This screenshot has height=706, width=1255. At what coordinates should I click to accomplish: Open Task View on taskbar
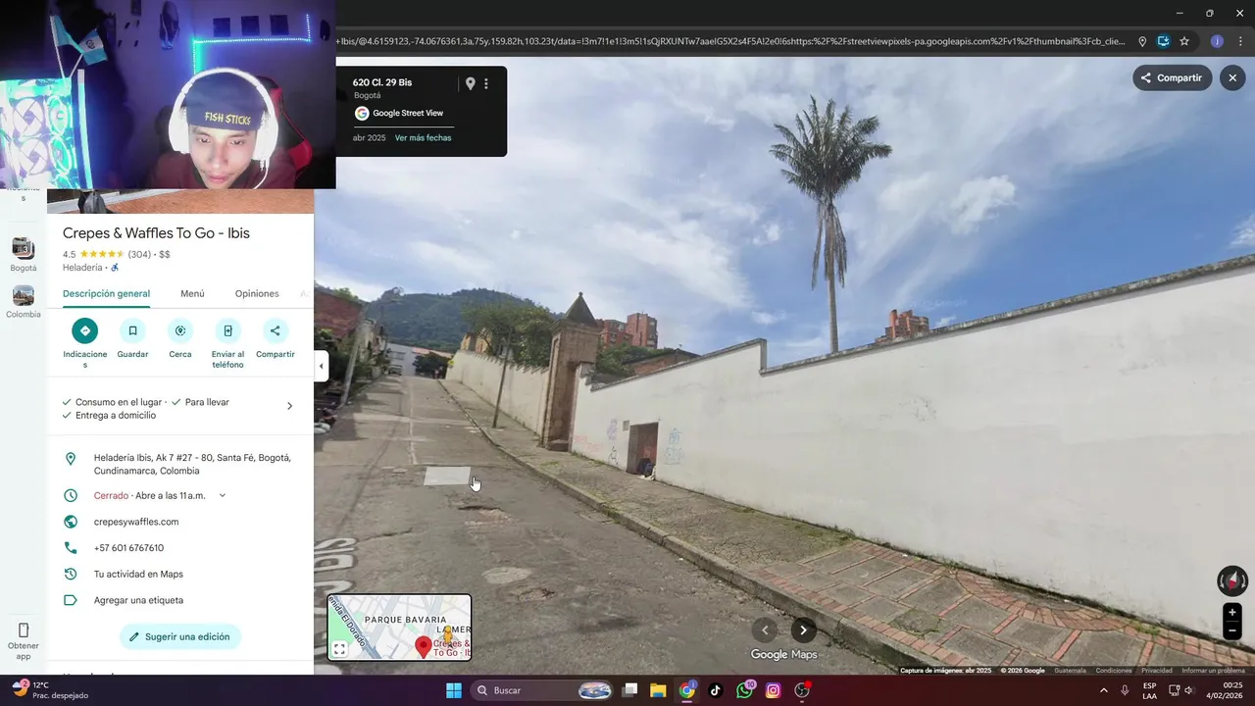point(630,690)
